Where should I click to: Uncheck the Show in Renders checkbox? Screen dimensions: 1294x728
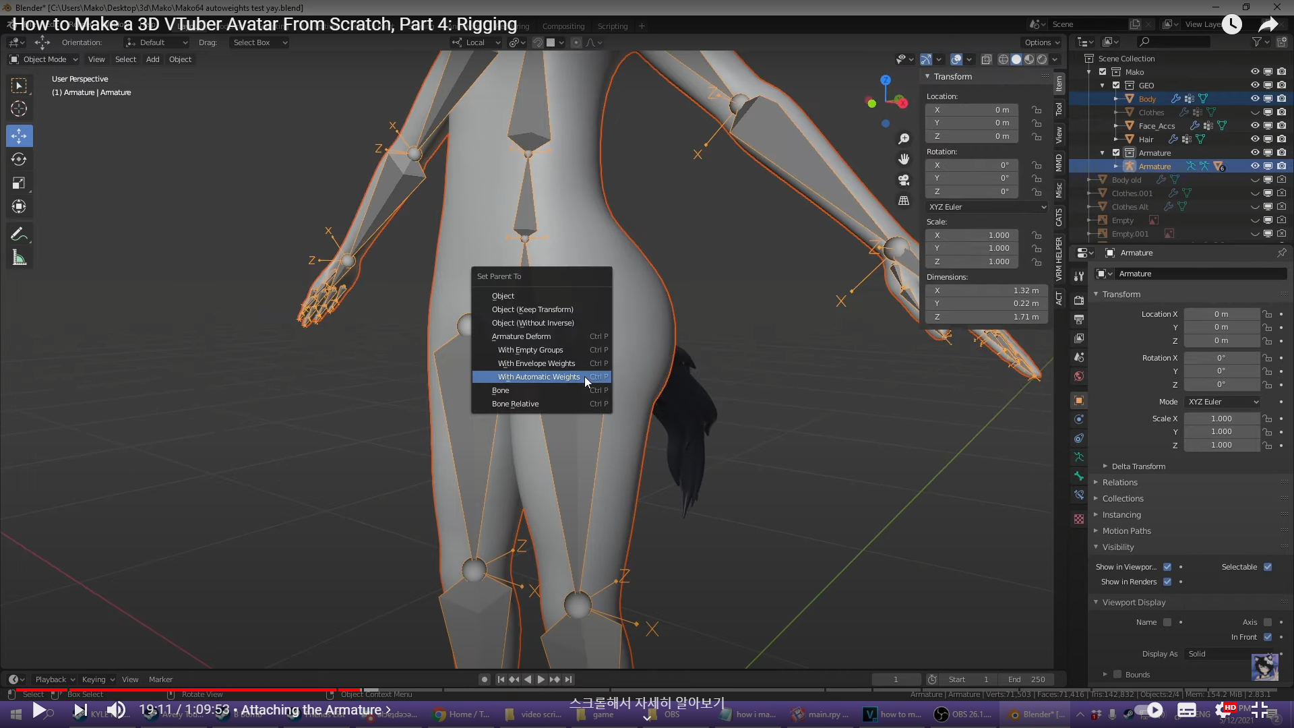point(1167,582)
